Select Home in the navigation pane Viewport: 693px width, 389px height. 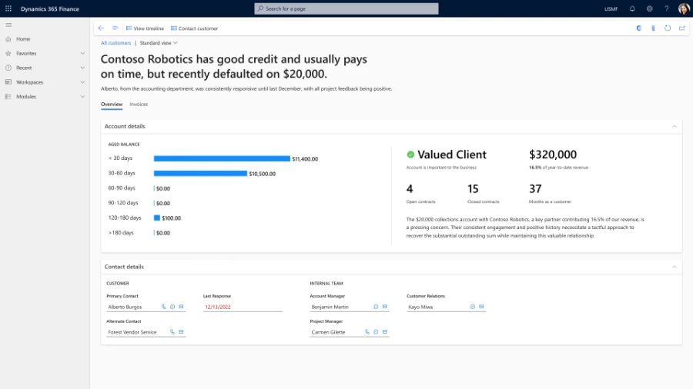[x=23, y=39]
